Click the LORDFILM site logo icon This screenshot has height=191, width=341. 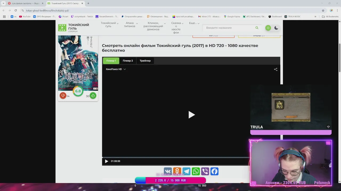(x=62, y=28)
